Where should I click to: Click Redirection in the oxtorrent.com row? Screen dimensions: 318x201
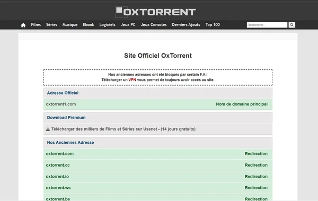[256, 153]
